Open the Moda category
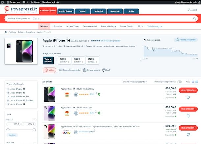Screen dimensions: 201x144 141,26
